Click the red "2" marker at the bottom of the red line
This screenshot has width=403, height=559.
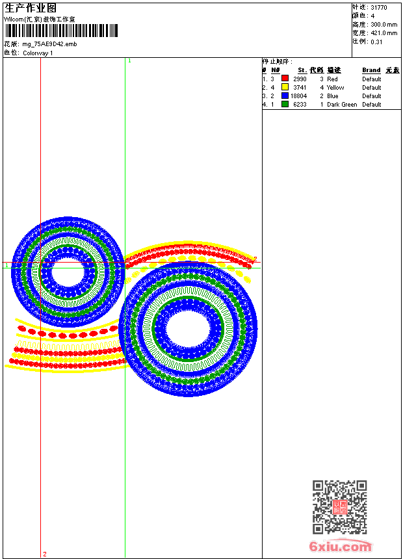point(45,554)
